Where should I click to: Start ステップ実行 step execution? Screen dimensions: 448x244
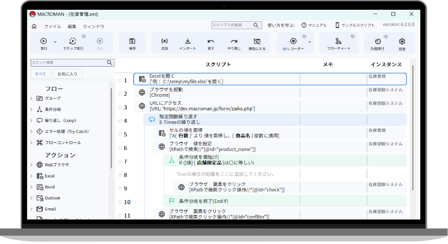[x=73, y=44]
